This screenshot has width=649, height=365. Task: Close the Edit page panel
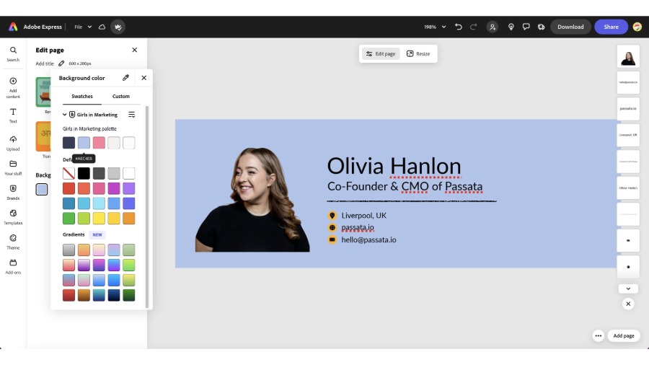[135, 50]
